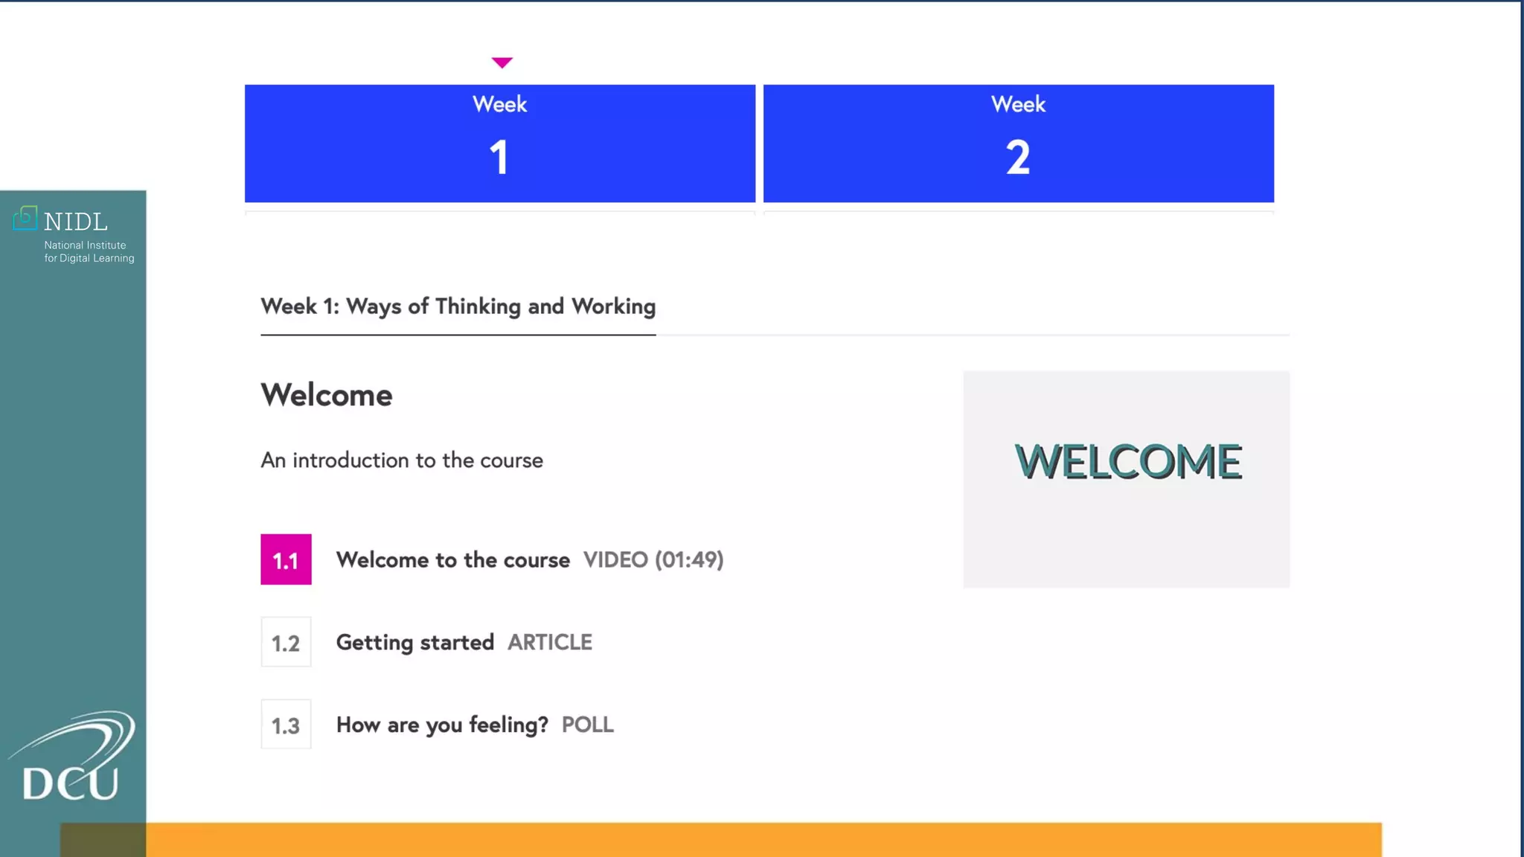Click the POLL type label
This screenshot has width=1524, height=857.
click(x=587, y=725)
